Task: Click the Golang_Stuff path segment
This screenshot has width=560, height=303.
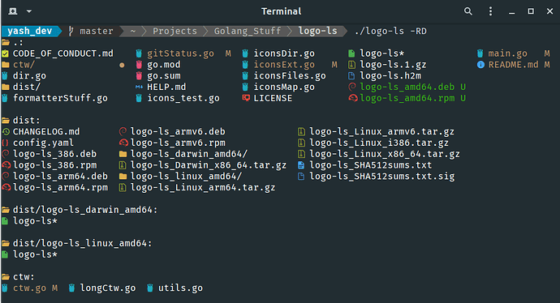Action: pos(248,32)
